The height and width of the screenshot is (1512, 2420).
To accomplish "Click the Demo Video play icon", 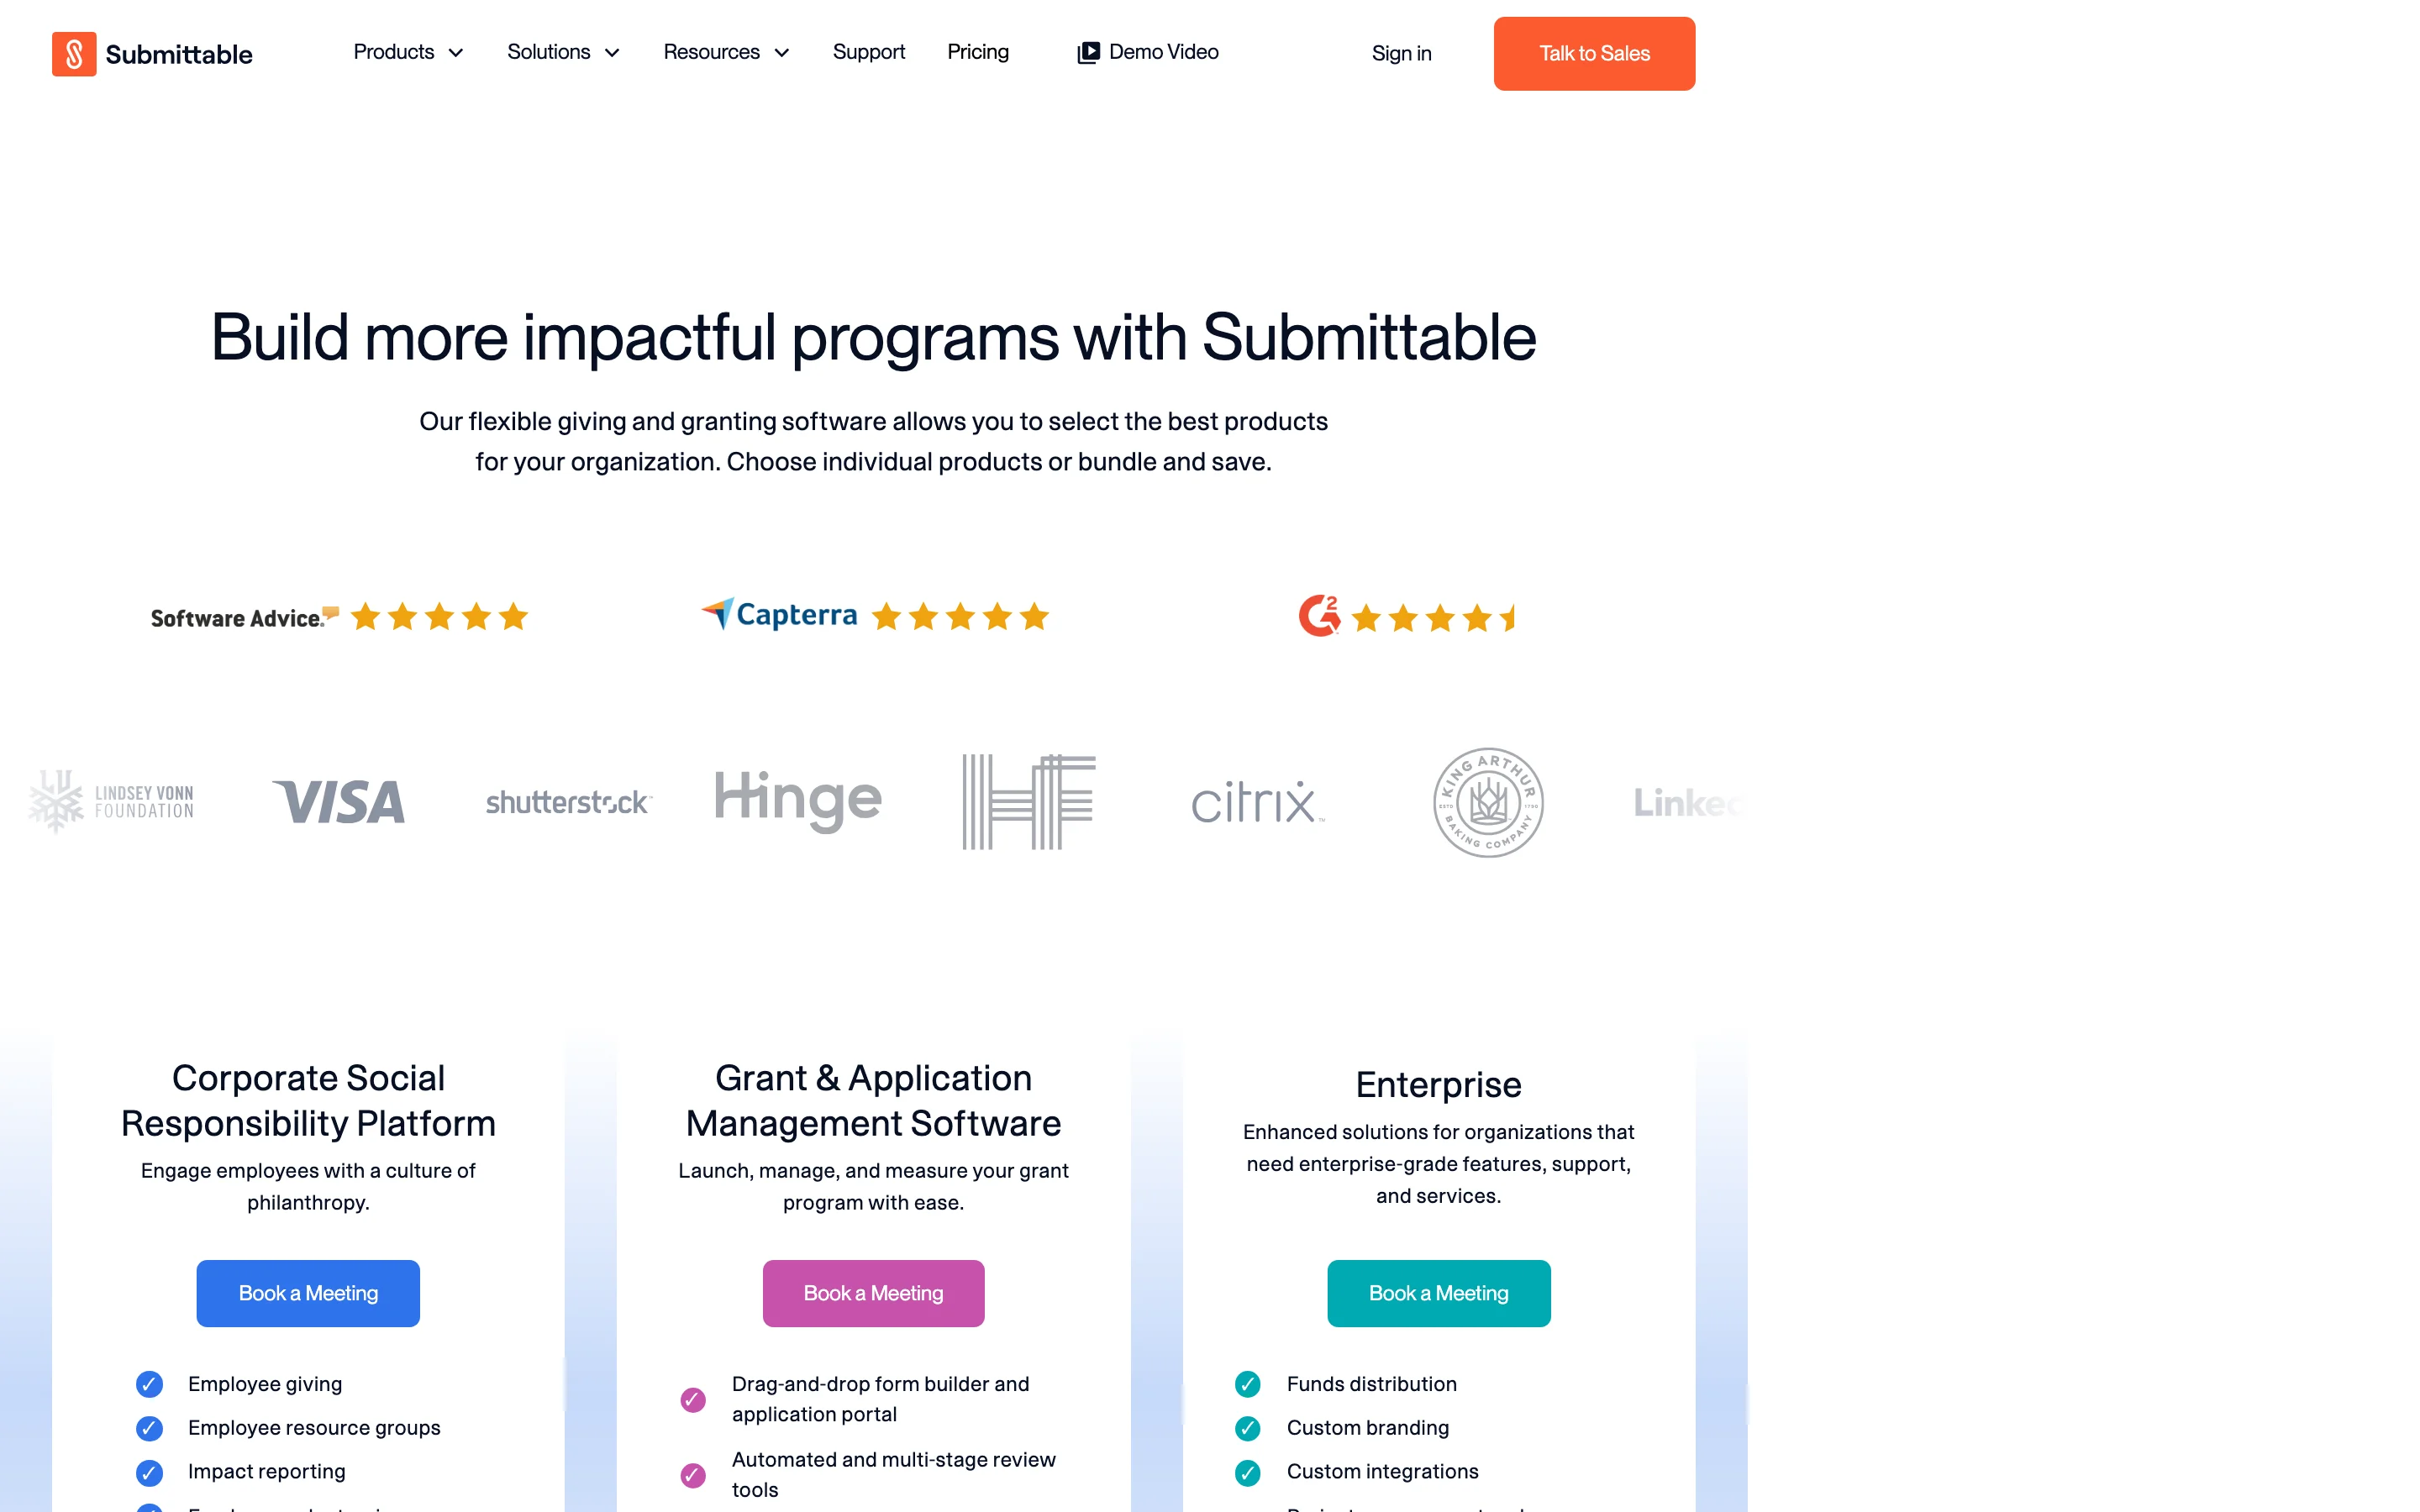I will (1088, 53).
